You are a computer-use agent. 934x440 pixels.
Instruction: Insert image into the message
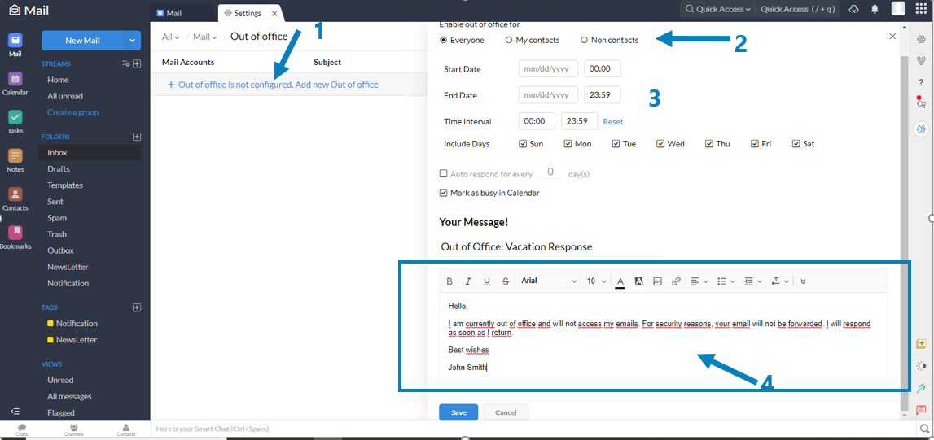(x=658, y=281)
